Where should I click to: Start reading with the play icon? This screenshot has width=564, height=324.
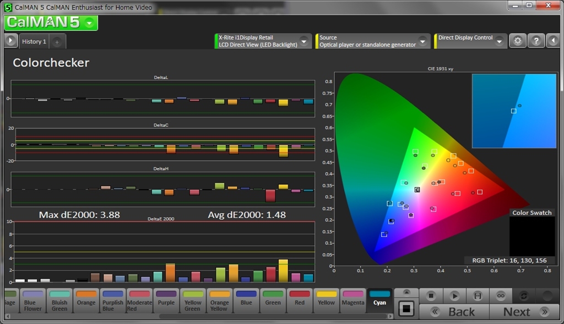click(x=454, y=295)
